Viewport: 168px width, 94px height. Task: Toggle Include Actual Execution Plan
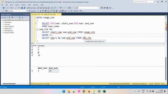click(51, 11)
